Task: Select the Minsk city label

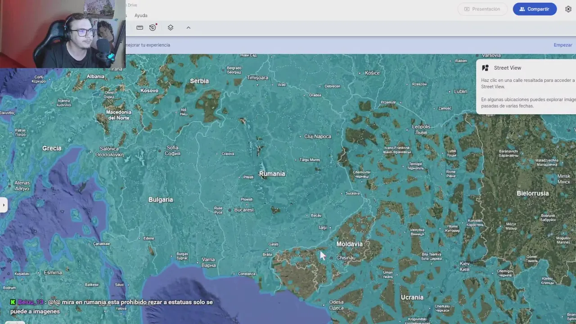Action: point(564,179)
